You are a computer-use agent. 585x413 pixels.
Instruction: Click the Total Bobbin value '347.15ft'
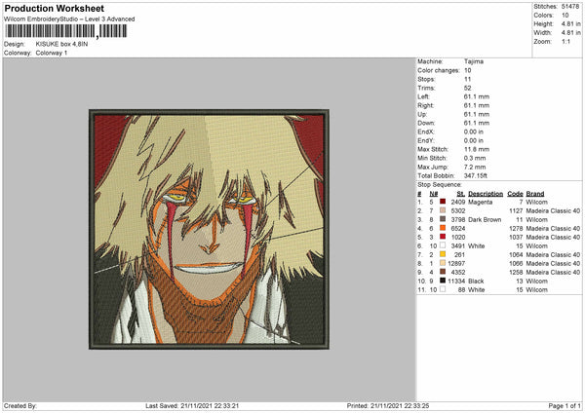click(x=476, y=175)
